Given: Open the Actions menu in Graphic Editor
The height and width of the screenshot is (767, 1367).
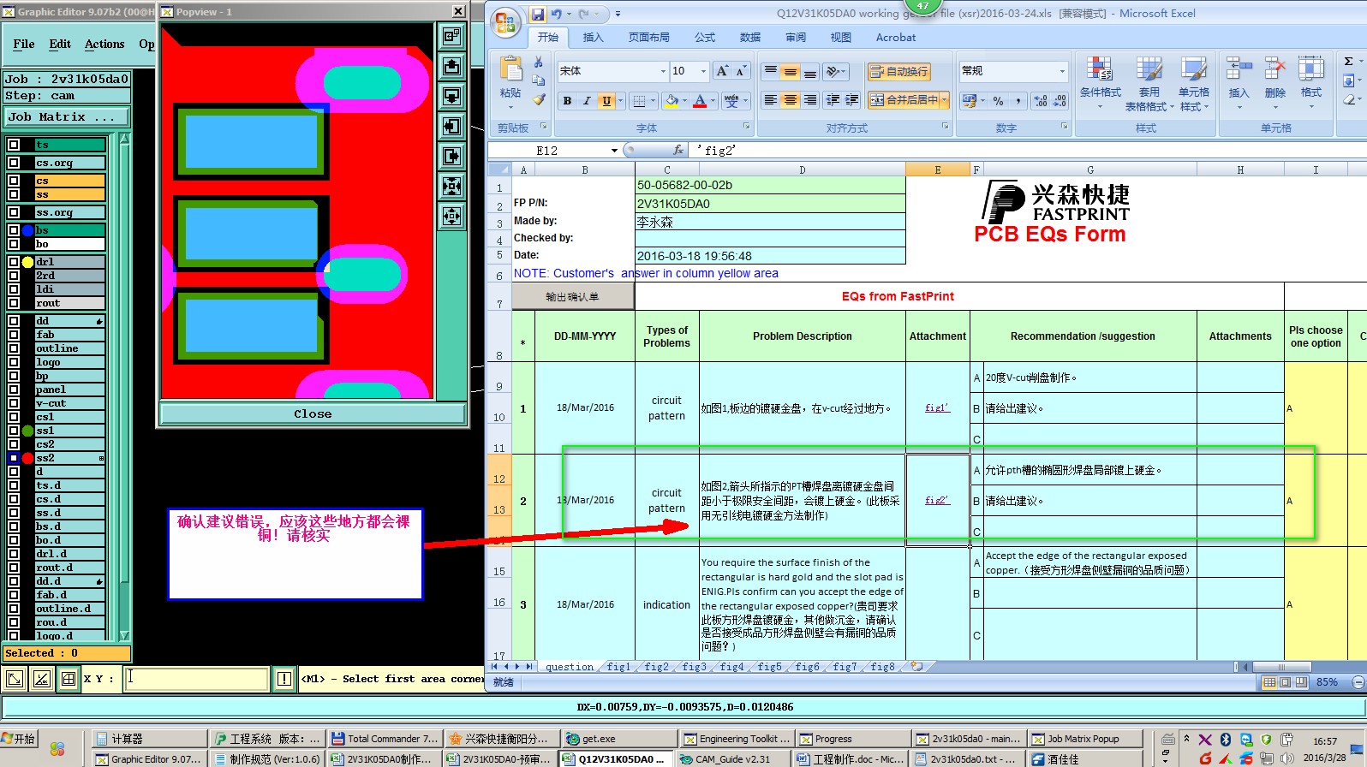Looking at the screenshot, I should tap(104, 44).
